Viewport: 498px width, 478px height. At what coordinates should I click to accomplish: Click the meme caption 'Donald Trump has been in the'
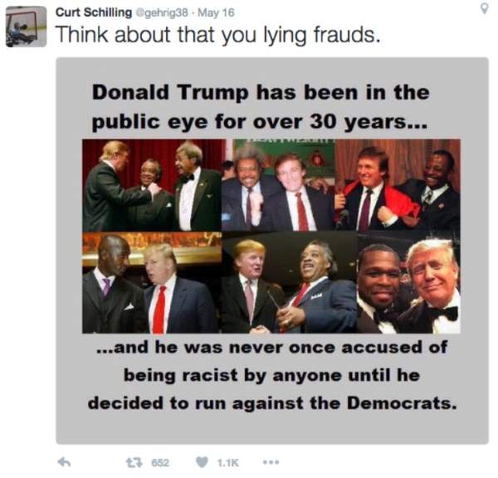[x=261, y=92]
